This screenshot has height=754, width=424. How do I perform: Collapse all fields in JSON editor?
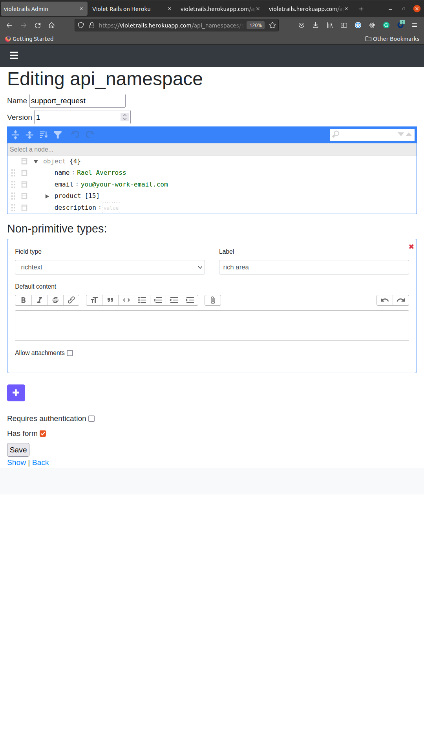(29, 135)
